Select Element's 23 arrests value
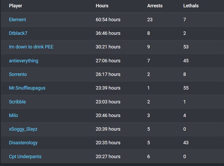The width and height of the screenshot is (224, 166). point(150,20)
